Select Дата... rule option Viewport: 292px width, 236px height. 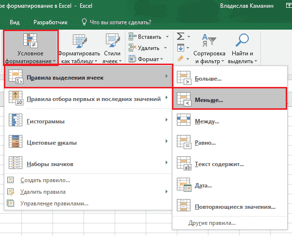point(230,184)
